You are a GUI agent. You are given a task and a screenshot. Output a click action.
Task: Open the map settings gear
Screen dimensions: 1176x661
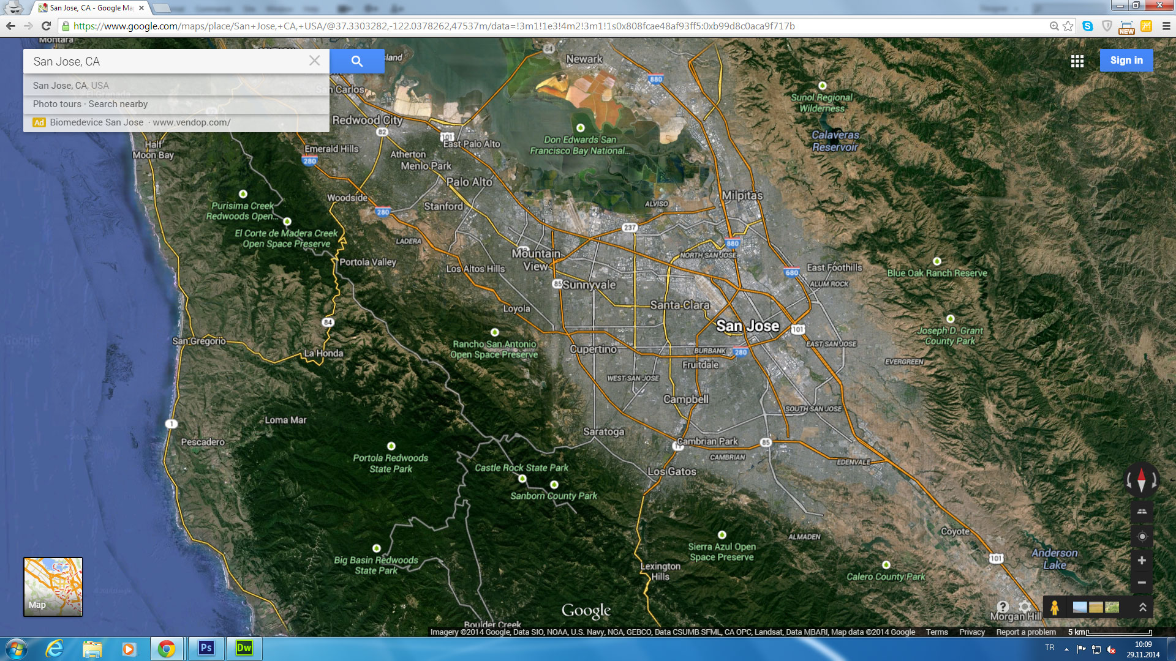(x=1024, y=607)
